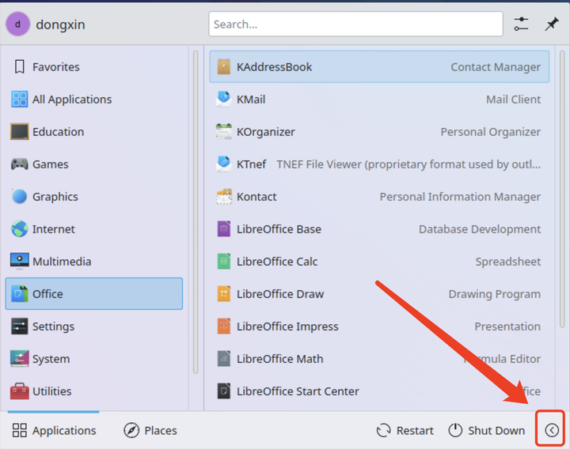
Task: Click the Favorites bookmark icon
Action: tap(19, 66)
